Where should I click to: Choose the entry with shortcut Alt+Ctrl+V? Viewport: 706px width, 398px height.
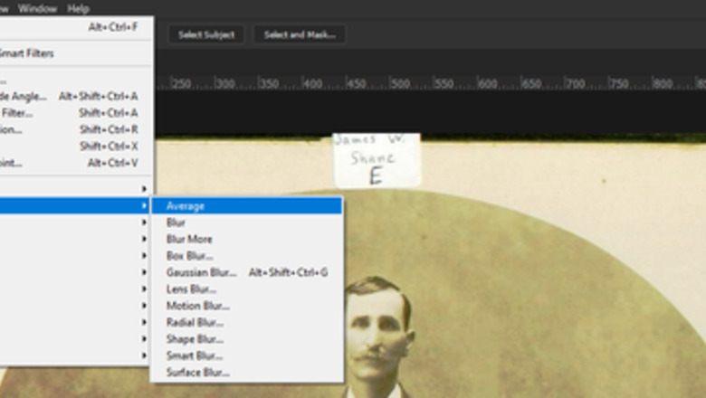76,163
